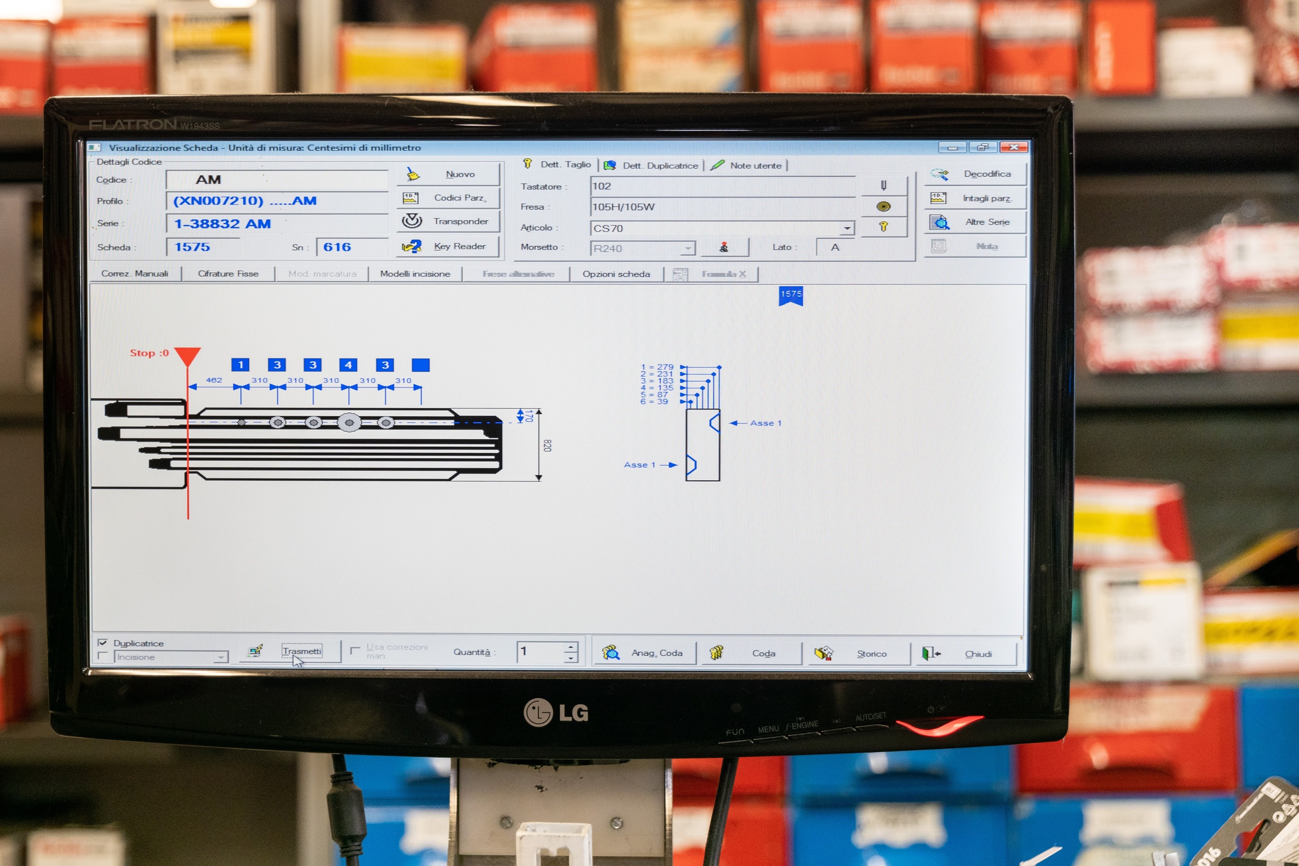Open Altre Serie search
The height and width of the screenshot is (866, 1299).
coord(975,222)
